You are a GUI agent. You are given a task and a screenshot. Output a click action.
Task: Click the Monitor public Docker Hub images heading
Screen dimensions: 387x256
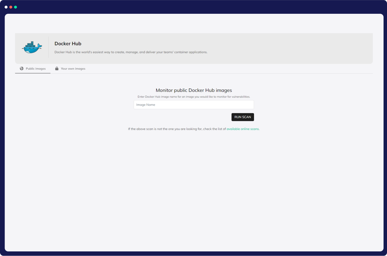194,90
